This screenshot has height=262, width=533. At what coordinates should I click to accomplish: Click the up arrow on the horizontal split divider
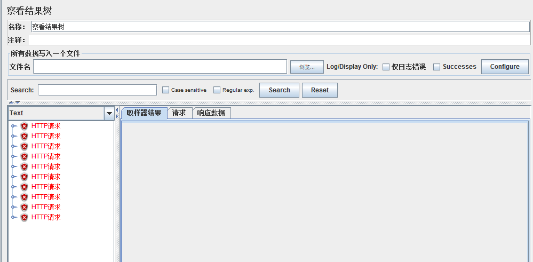click(x=11, y=102)
